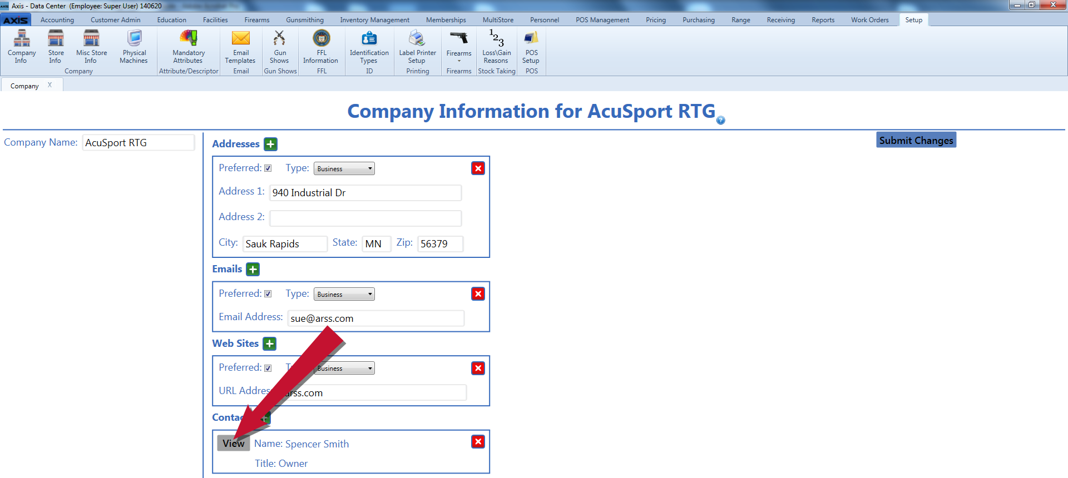
Task: Click the help icon beside page title
Action: [x=721, y=120]
